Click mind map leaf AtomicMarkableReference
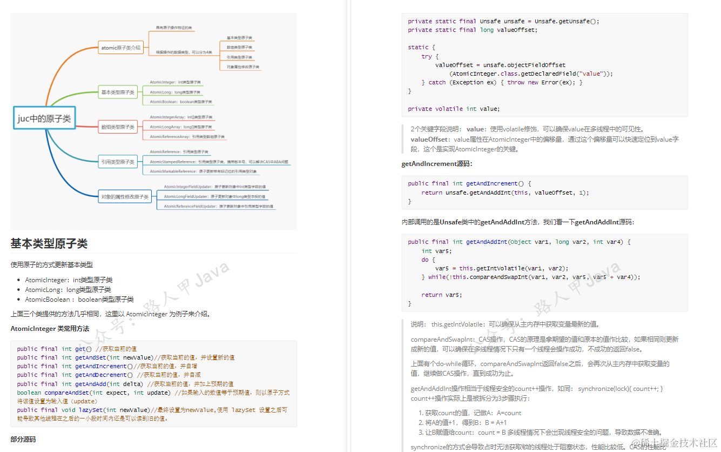Screen dimensions: 721x452 [x=203, y=171]
